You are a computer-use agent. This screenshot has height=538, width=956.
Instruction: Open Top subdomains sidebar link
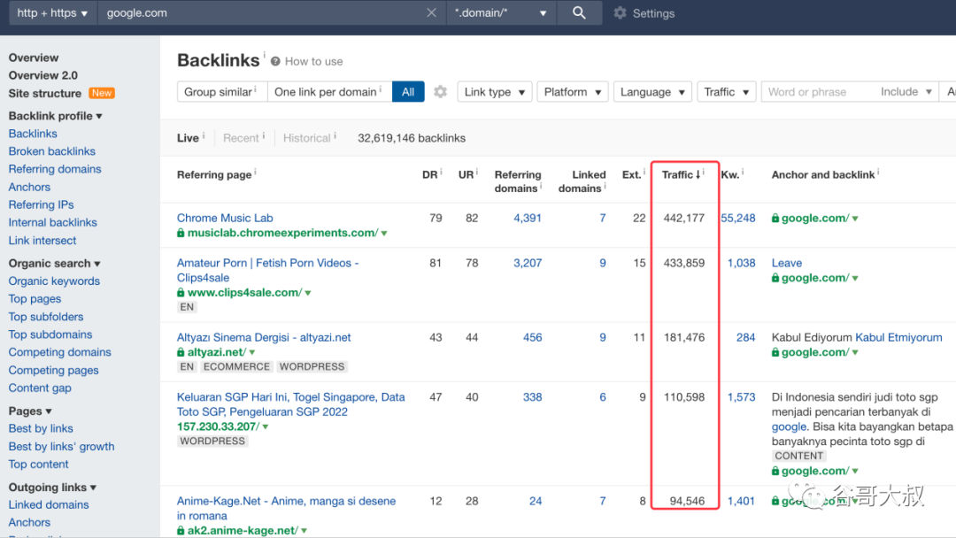coord(50,334)
